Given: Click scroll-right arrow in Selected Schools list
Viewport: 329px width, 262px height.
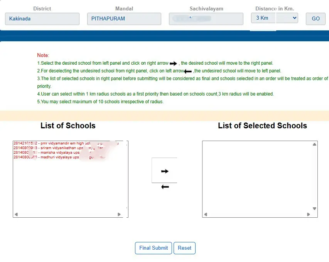Looking at the screenshot, I should (309, 215).
